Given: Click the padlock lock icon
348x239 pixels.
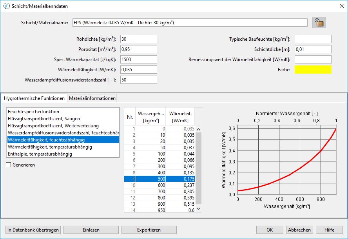Looking at the screenshot, I should click(319, 23).
